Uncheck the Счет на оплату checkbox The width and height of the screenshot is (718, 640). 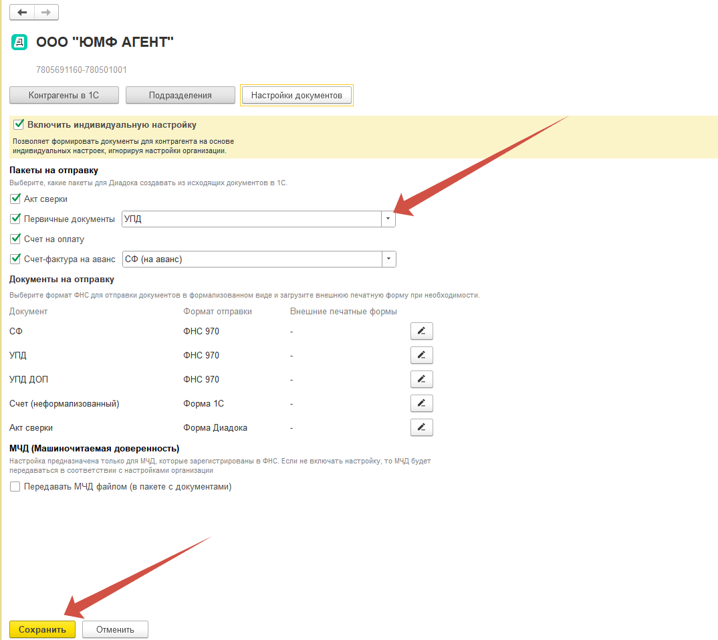(15, 239)
